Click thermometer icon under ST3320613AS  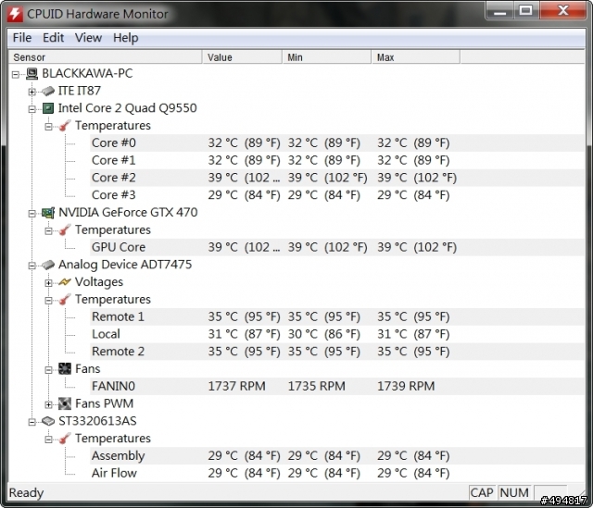65,439
